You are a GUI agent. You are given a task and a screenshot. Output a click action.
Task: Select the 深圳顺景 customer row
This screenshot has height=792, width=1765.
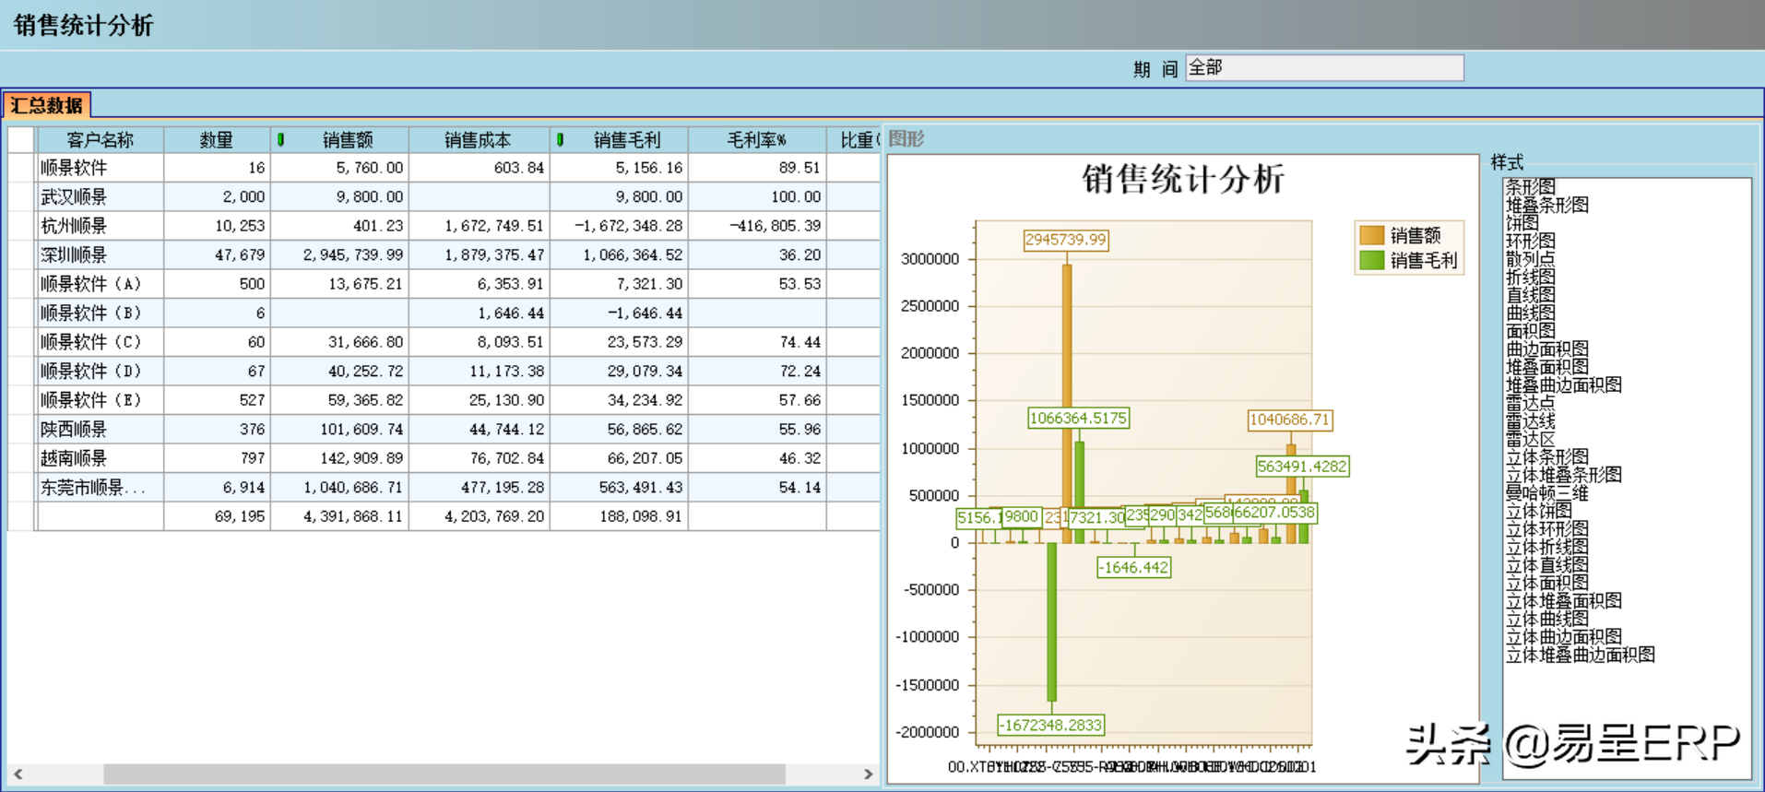pyautogui.click(x=74, y=255)
